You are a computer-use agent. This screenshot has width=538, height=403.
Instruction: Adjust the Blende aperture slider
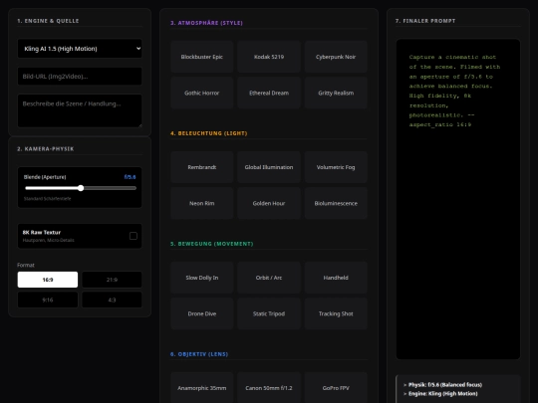click(81, 188)
